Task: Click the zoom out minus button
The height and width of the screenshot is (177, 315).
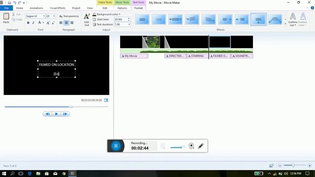Action: click(x=280, y=165)
